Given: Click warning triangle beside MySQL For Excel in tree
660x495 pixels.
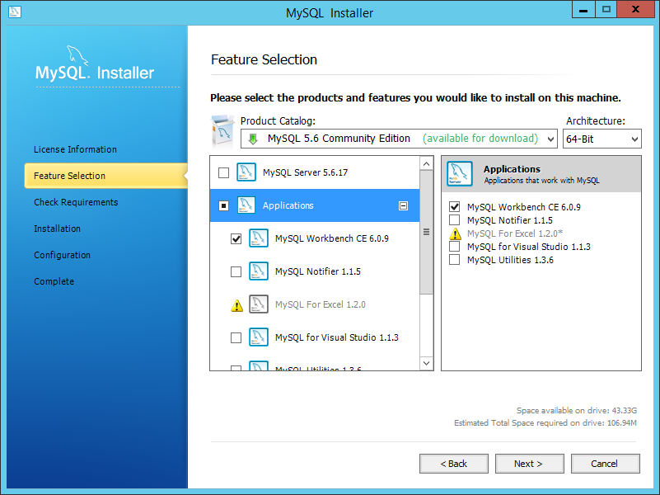Looking at the screenshot, I should coord(237,305).
